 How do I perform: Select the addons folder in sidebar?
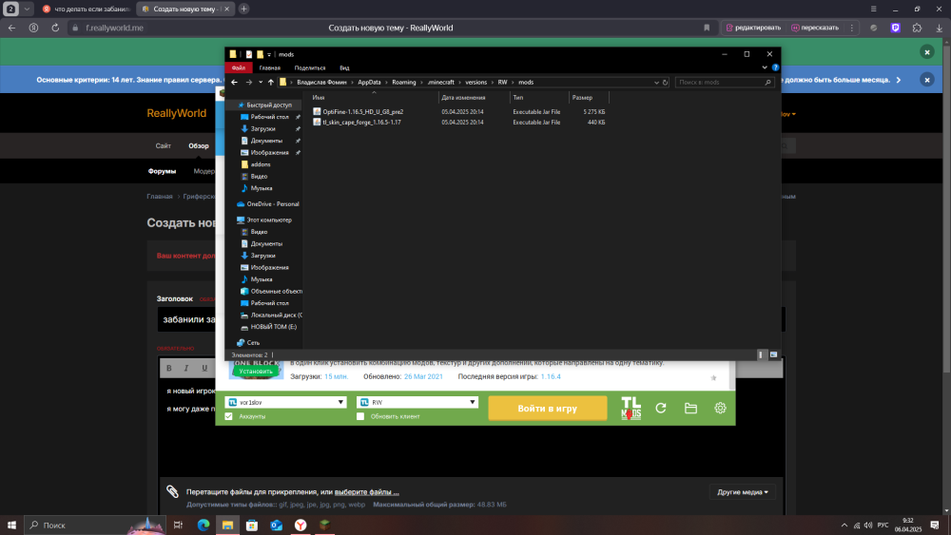coord(261,164)
